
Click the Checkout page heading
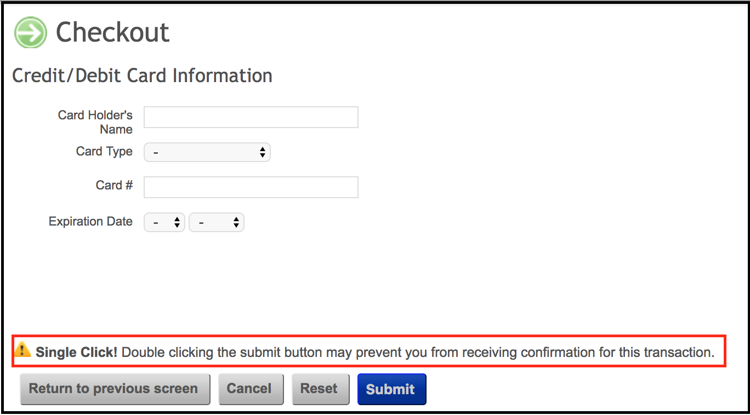(112, 32)
